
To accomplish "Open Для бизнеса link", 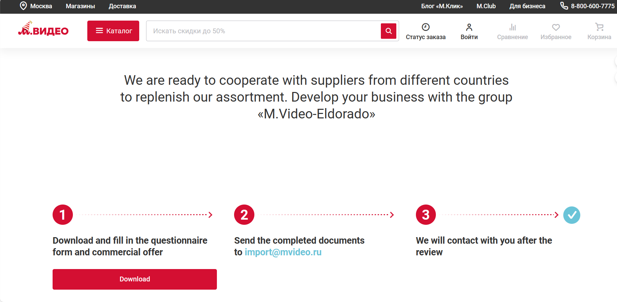I will 527,6.
